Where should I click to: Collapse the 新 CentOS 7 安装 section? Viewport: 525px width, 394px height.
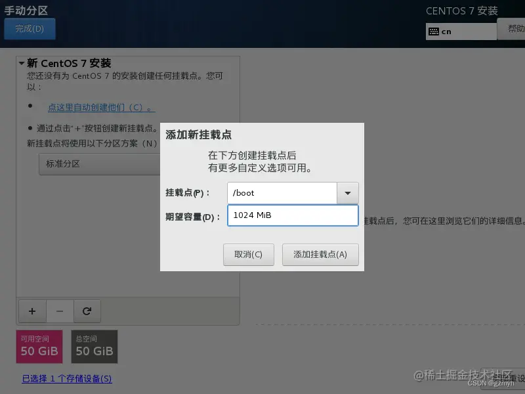point(19,63)
